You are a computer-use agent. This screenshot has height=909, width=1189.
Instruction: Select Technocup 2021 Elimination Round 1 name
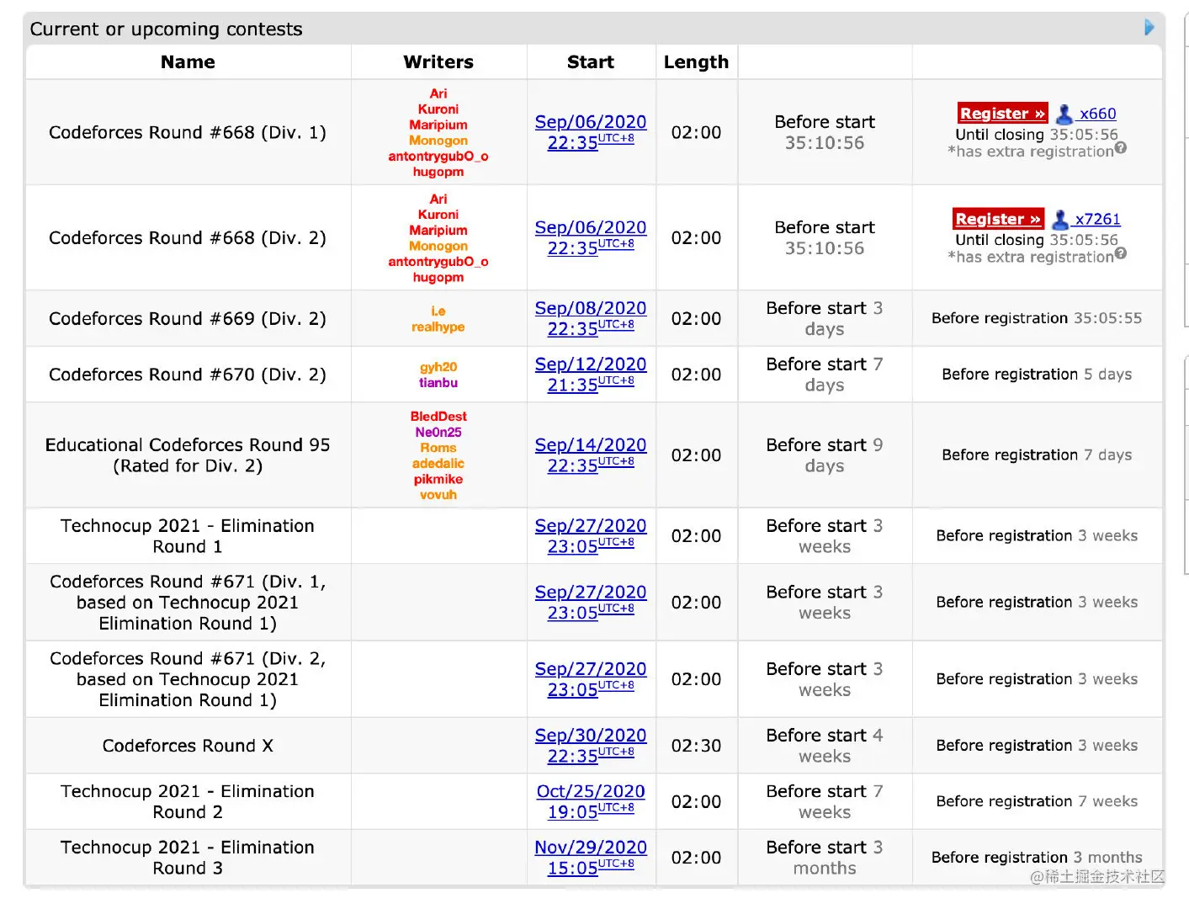click(188, 536)
